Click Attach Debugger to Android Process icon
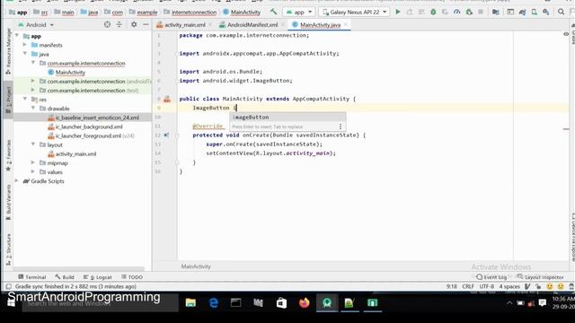Image resolution: width=575 pixels, height=323 pixels. point(469,12)
